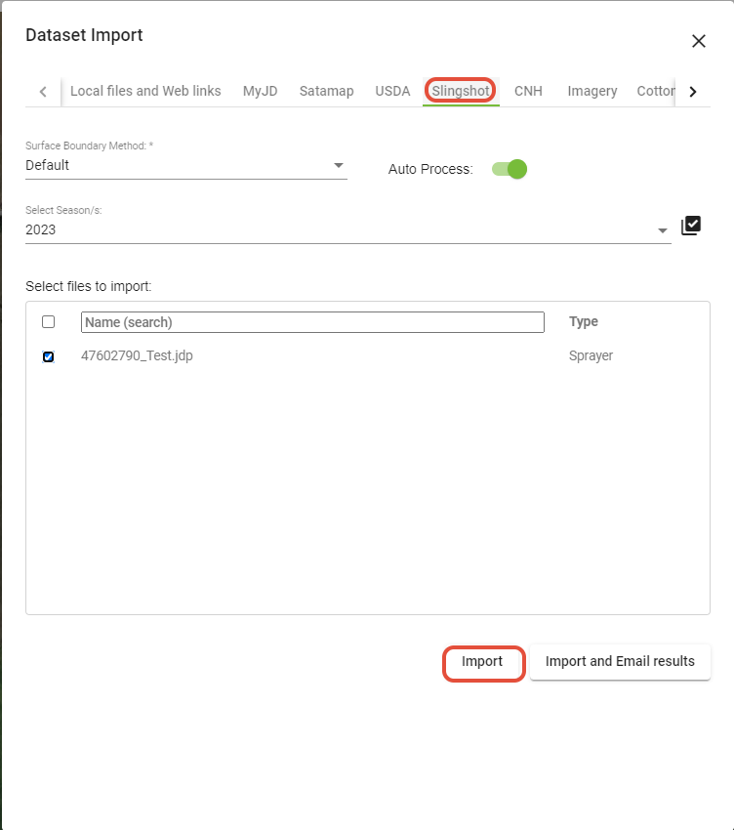The image size is (734, 830).
Task: Select the Slingshot tab
Action: (461, 91)
